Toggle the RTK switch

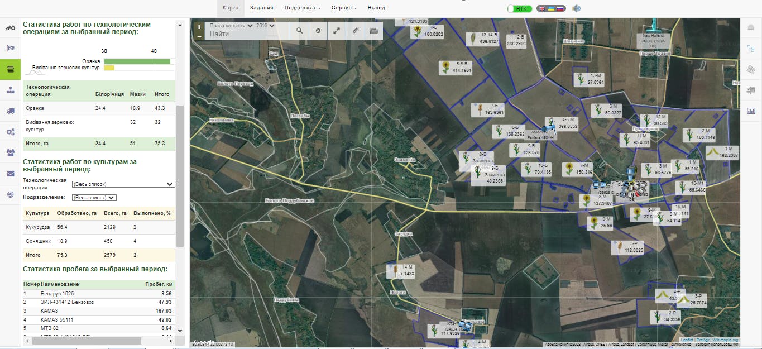519,8
